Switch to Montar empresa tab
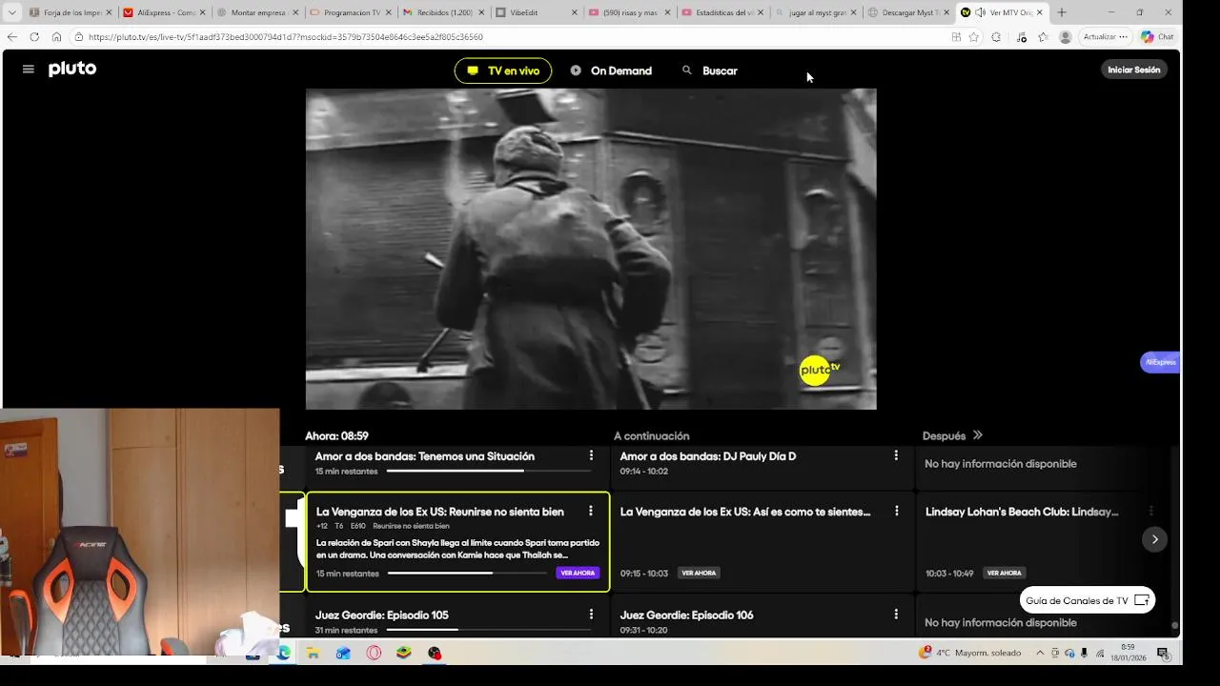The width and height of the screenshot is (1220, 686). pos(257,12)
